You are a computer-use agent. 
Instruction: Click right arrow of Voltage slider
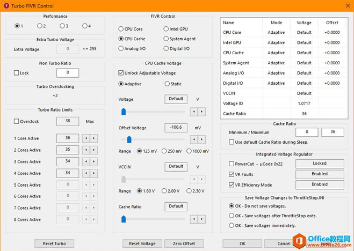click(202, 112)
